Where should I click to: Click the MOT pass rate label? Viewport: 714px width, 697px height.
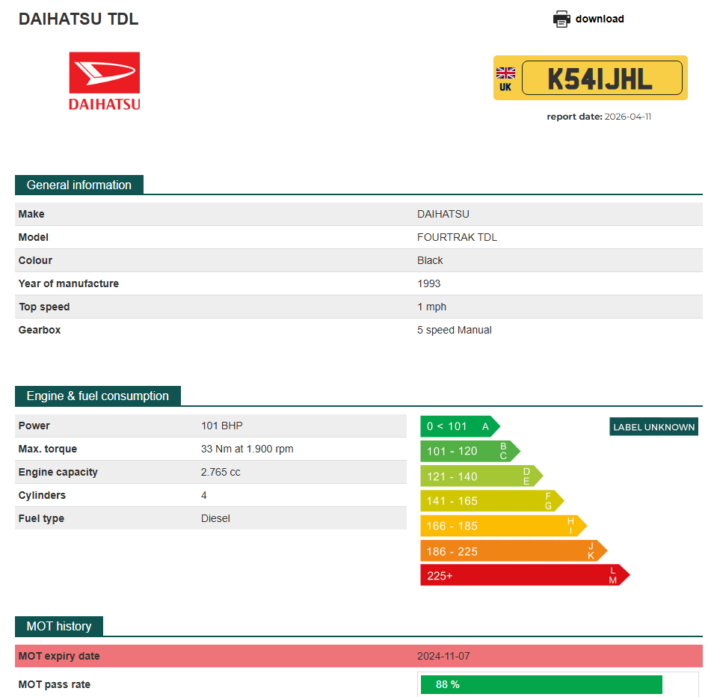[x=54, y=685]
